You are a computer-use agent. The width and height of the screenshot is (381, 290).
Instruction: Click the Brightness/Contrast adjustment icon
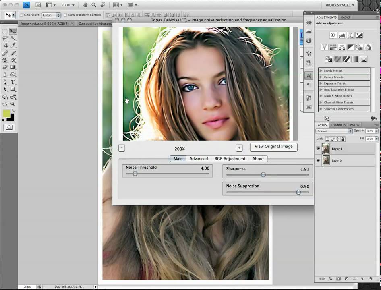pyautogui.click(x=333, y=35)
